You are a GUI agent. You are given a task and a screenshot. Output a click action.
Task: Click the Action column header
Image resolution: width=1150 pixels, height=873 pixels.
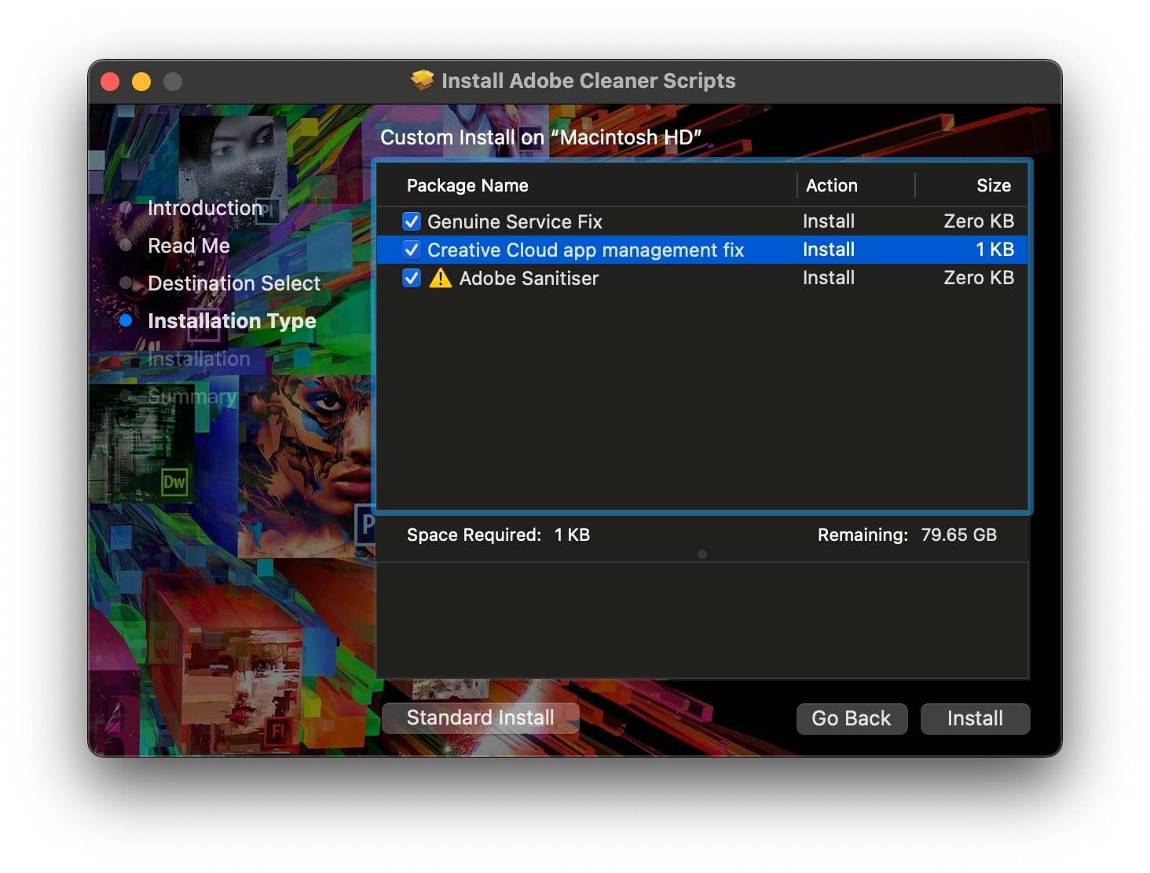tap(832, 185)
